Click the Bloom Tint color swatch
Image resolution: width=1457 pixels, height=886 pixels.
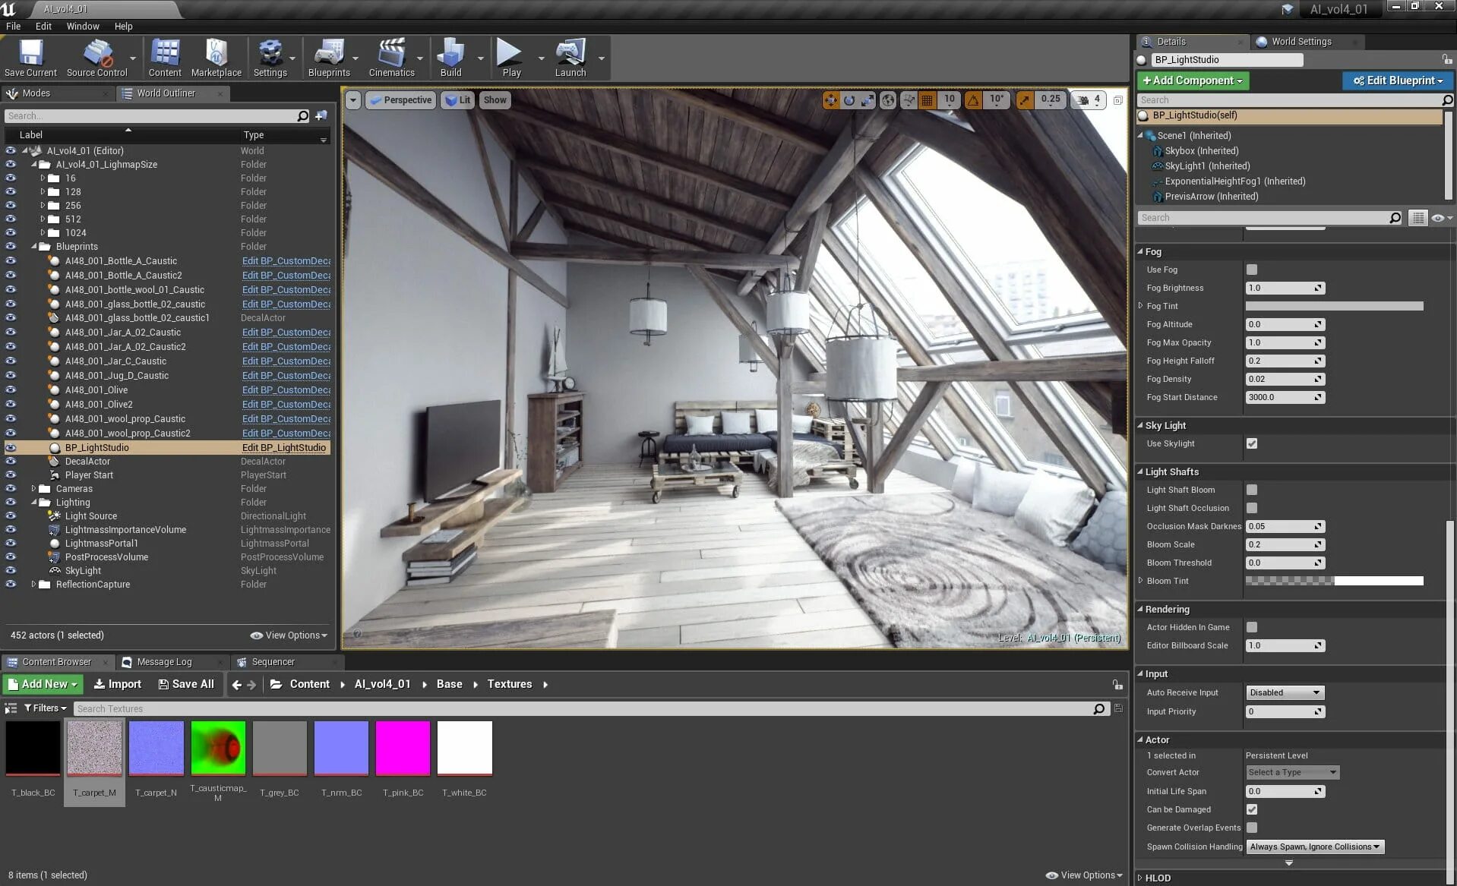[1334, 581]
